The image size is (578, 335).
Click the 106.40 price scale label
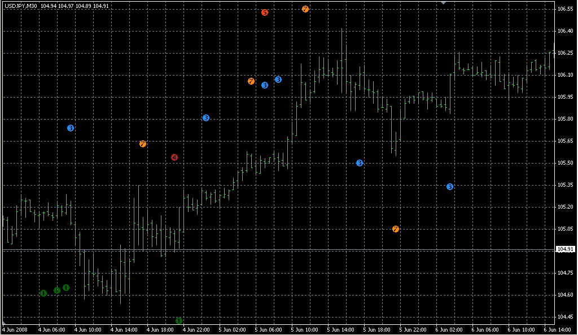[x=565, y=31]
